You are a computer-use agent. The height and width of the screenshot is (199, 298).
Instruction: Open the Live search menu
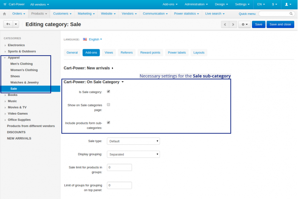coord(215,14)
